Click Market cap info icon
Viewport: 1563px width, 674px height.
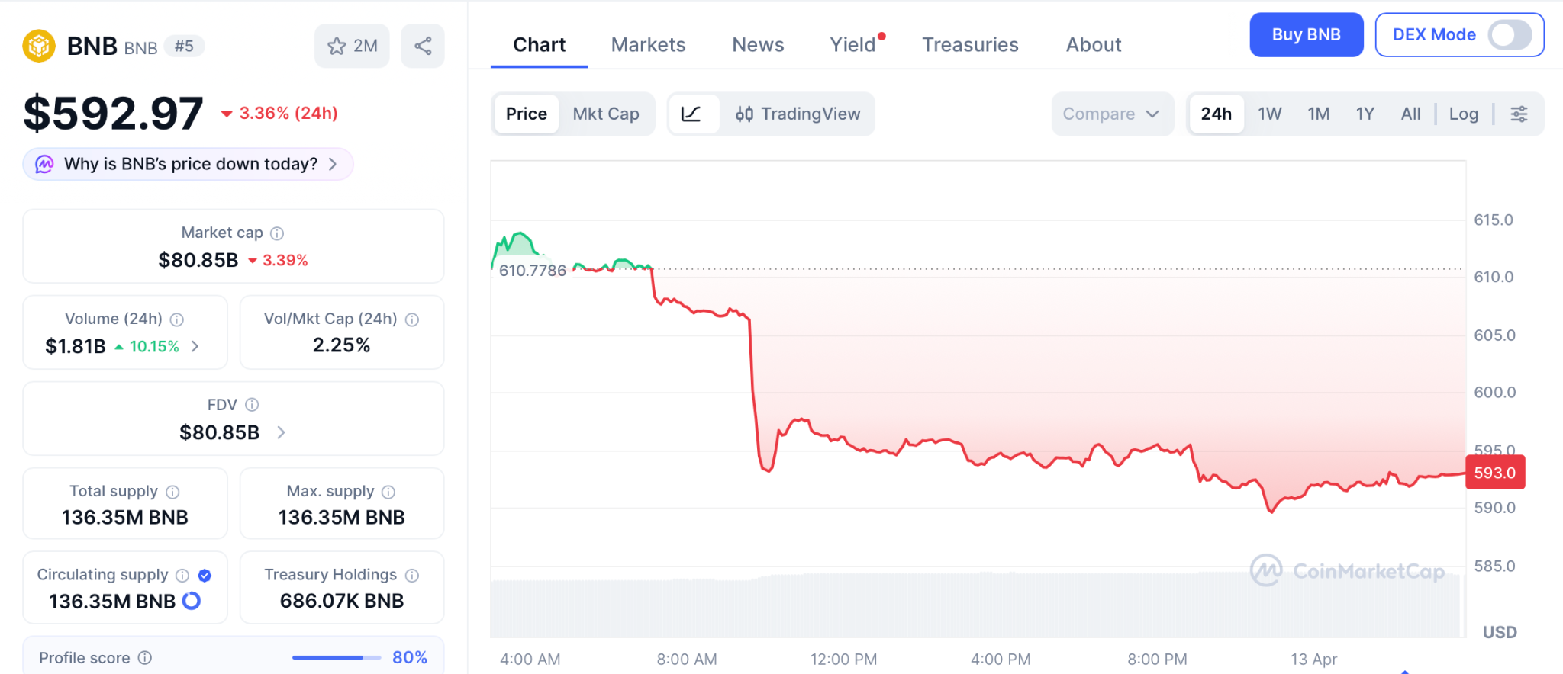277,233
